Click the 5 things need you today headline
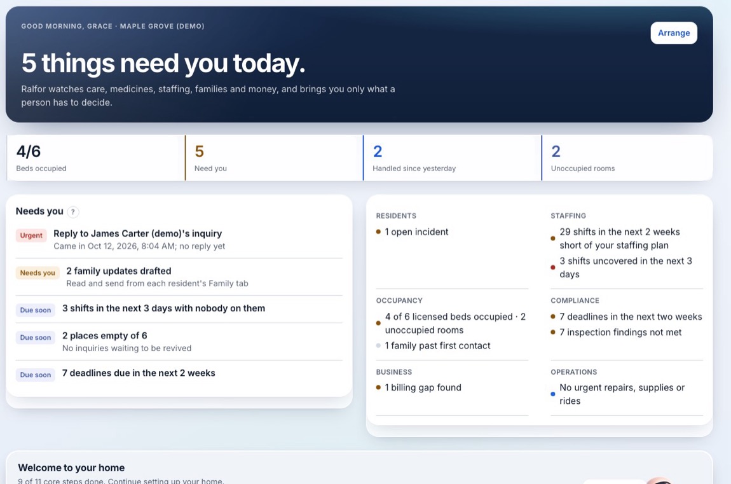This screenshot has height=484, width=731. coord(163,63)
